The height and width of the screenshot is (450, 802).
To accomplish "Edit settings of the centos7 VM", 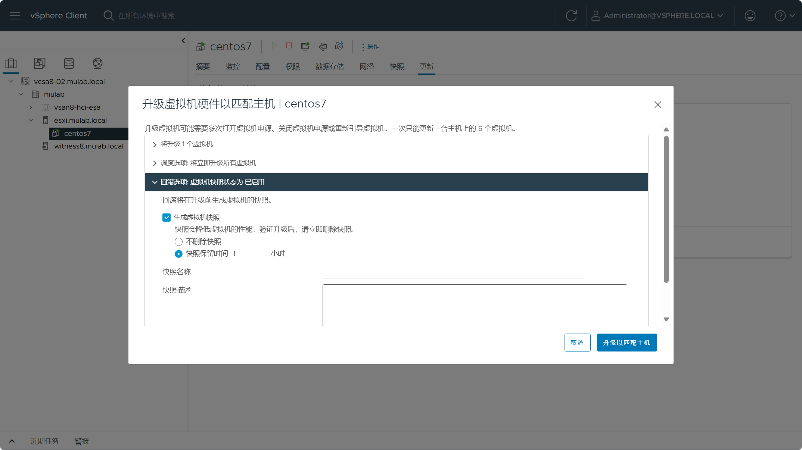I will pyautogui.click(x=323, y=46).
